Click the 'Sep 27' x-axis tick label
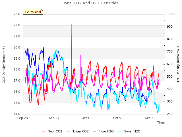 (x=54, y=118)
